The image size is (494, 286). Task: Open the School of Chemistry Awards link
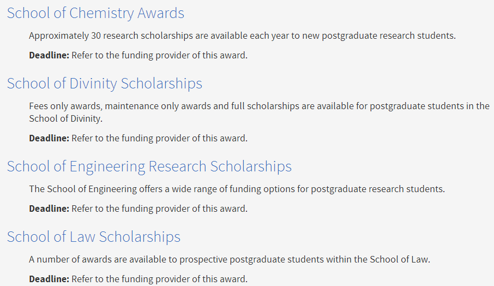click(x=95, y=14)
